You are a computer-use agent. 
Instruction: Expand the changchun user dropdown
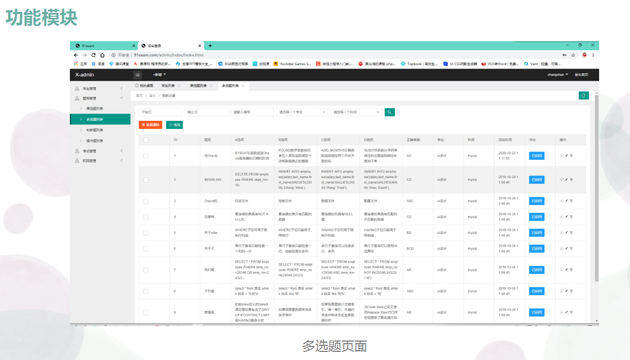click(558, 75)
